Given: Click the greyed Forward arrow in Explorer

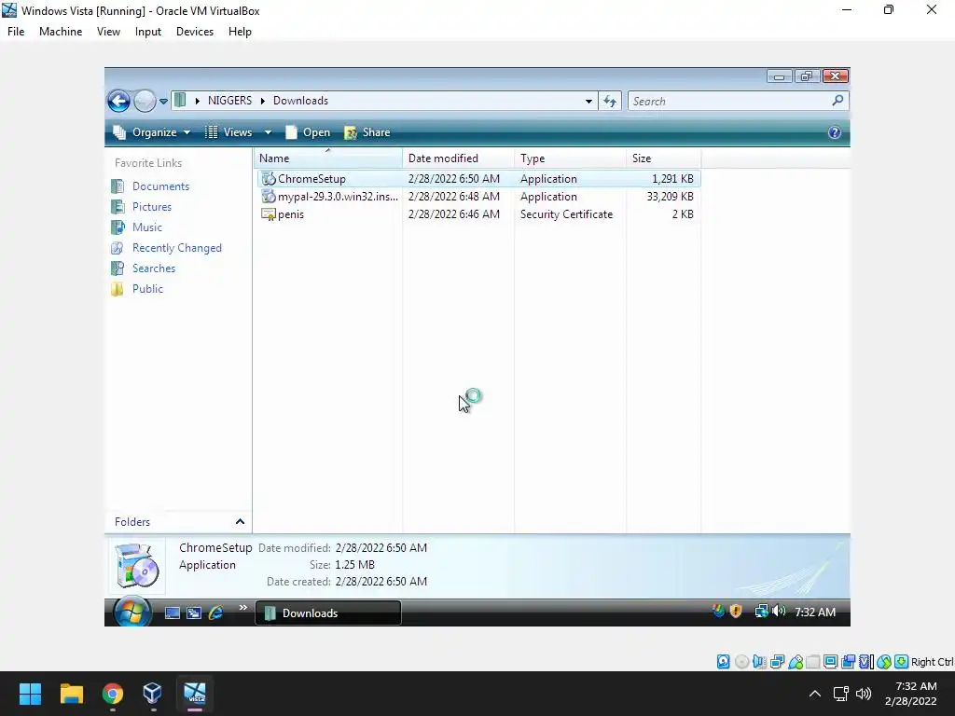Looking at the screenshot, I should [145, 101].
